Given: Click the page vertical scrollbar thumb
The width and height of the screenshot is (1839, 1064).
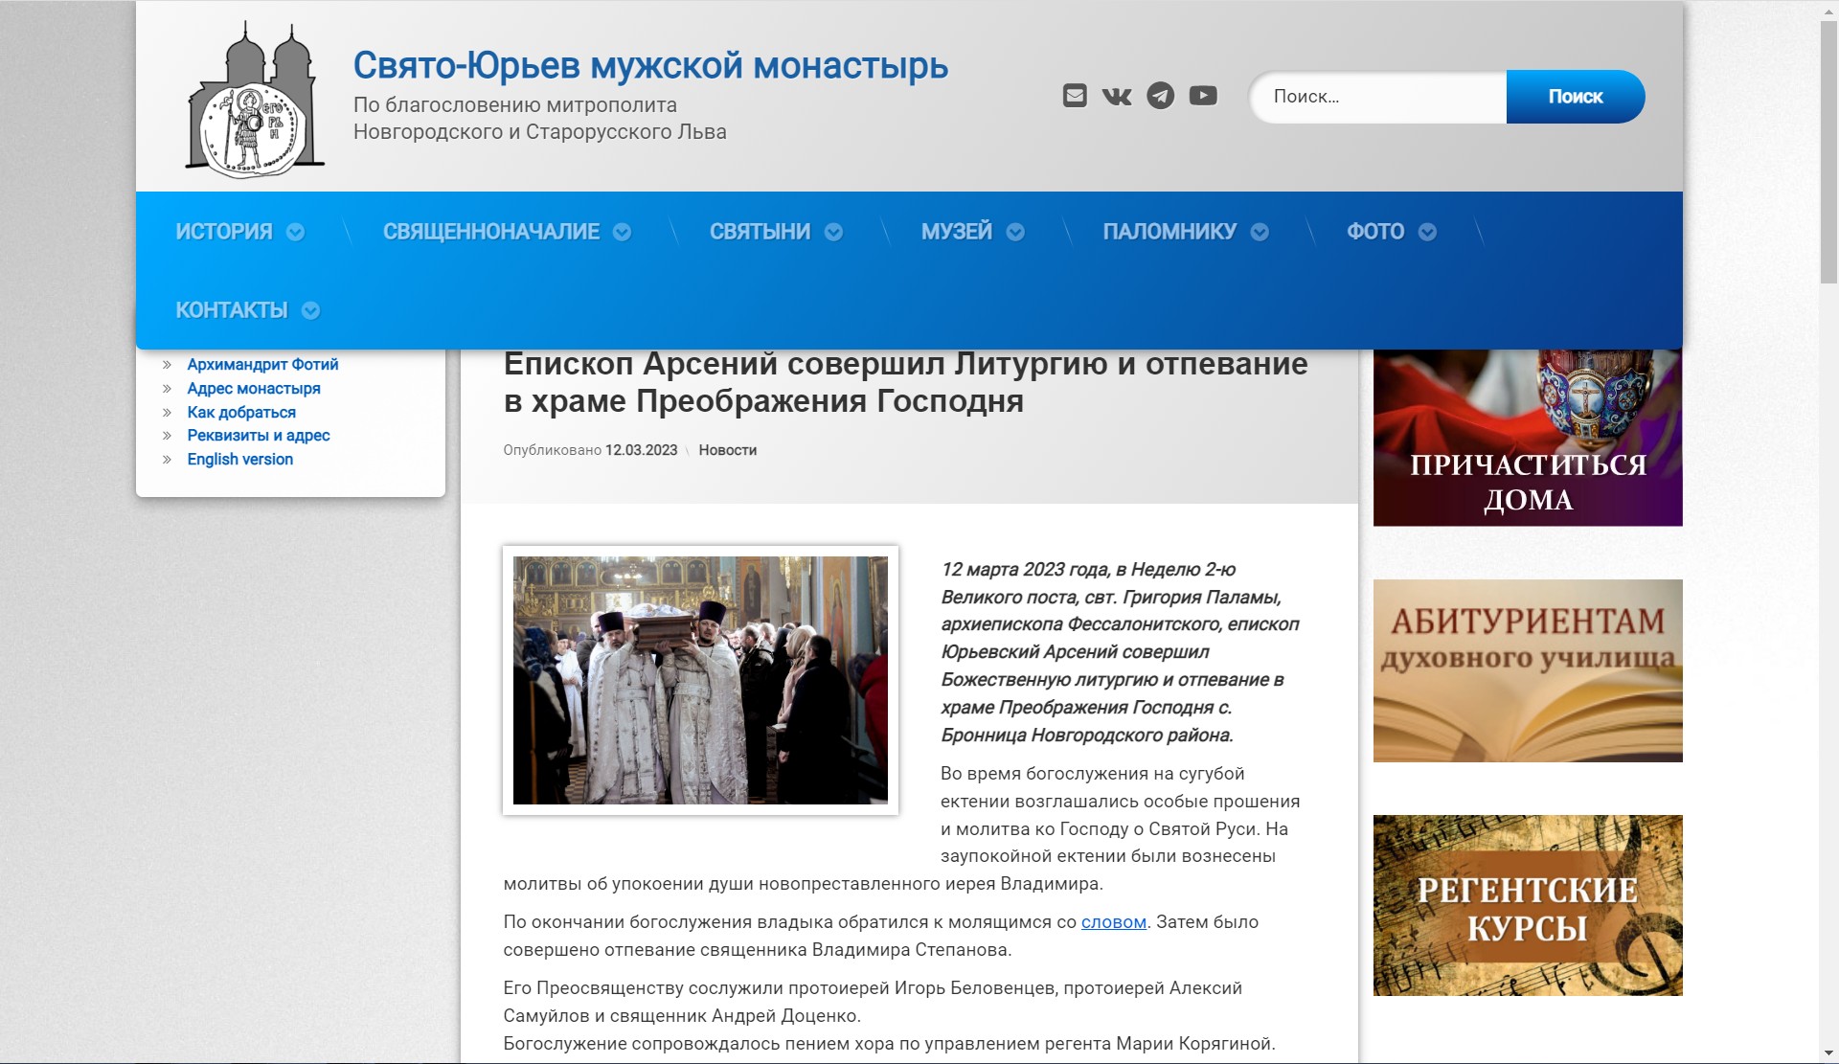Looking at the screenshot, I should point(1828,153).
